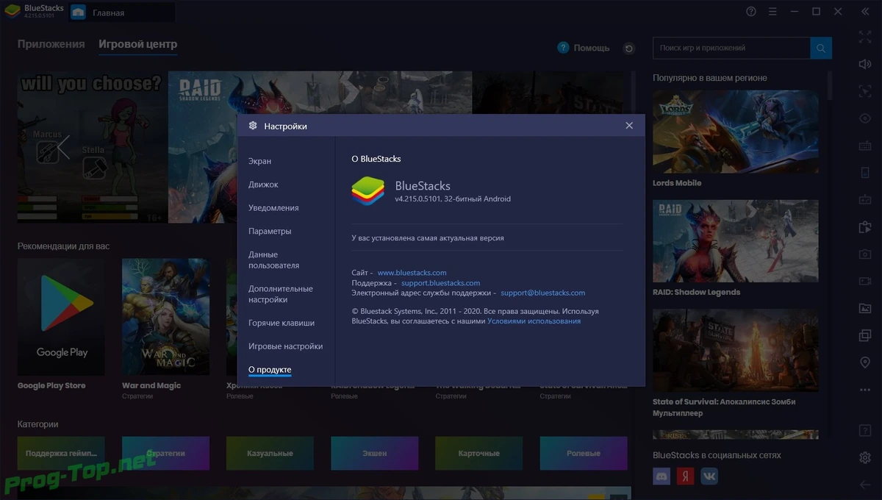Take a screenshot with the camera icon
Image resolution: width=882 pixels, height=500 pixels.
point(865,254)
